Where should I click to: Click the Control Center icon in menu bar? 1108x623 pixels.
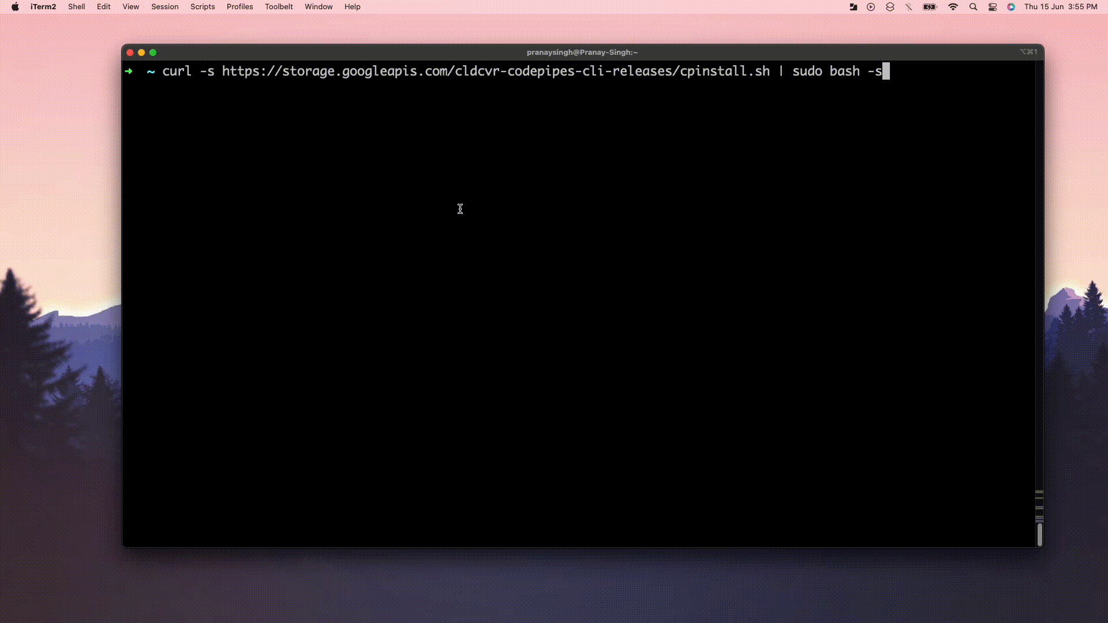click(x=993, y=7)
